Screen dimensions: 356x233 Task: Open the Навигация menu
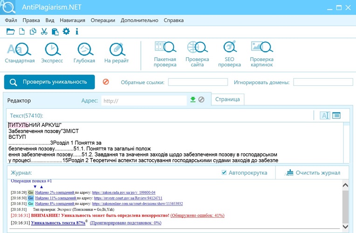click(72, 20)
